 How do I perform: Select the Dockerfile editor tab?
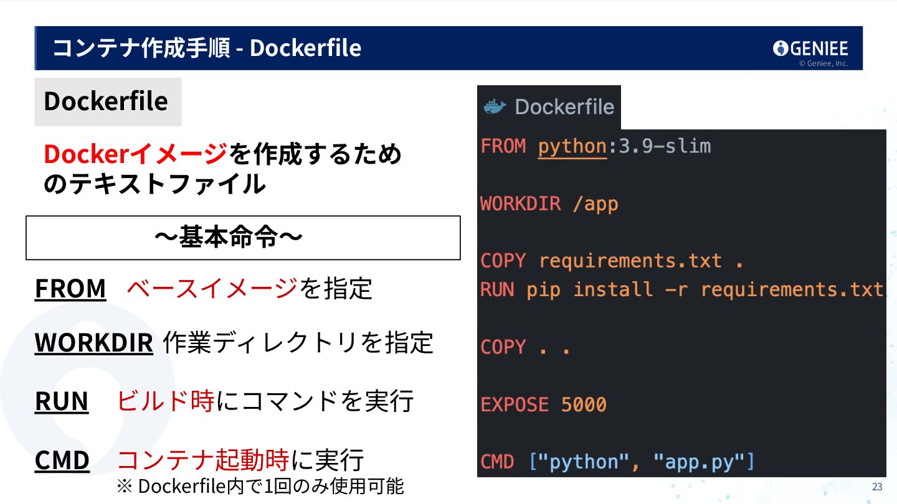(x=549, y=107)
